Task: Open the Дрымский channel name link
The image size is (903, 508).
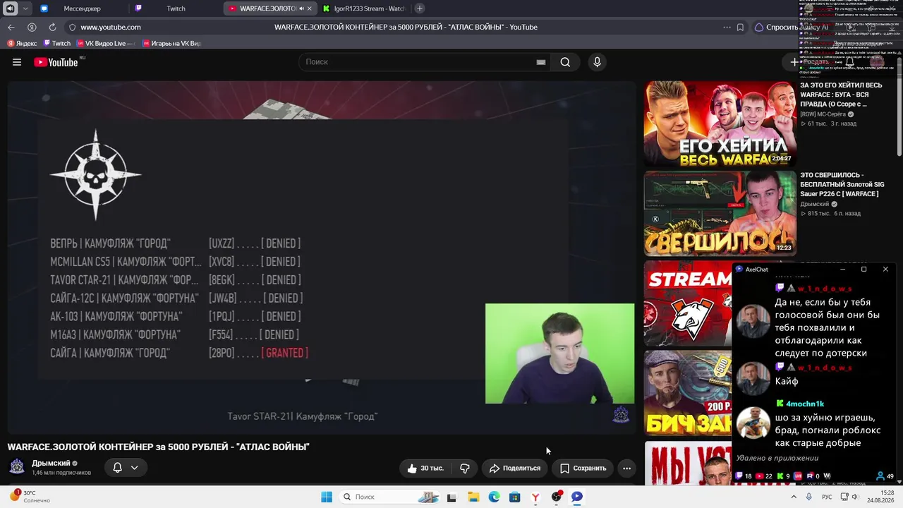Action: pyautogui.click(x=51, y=463)
